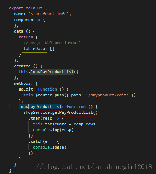Click the '/payproduct/edit' string
The image size is (156, 174).
(107, 95)
